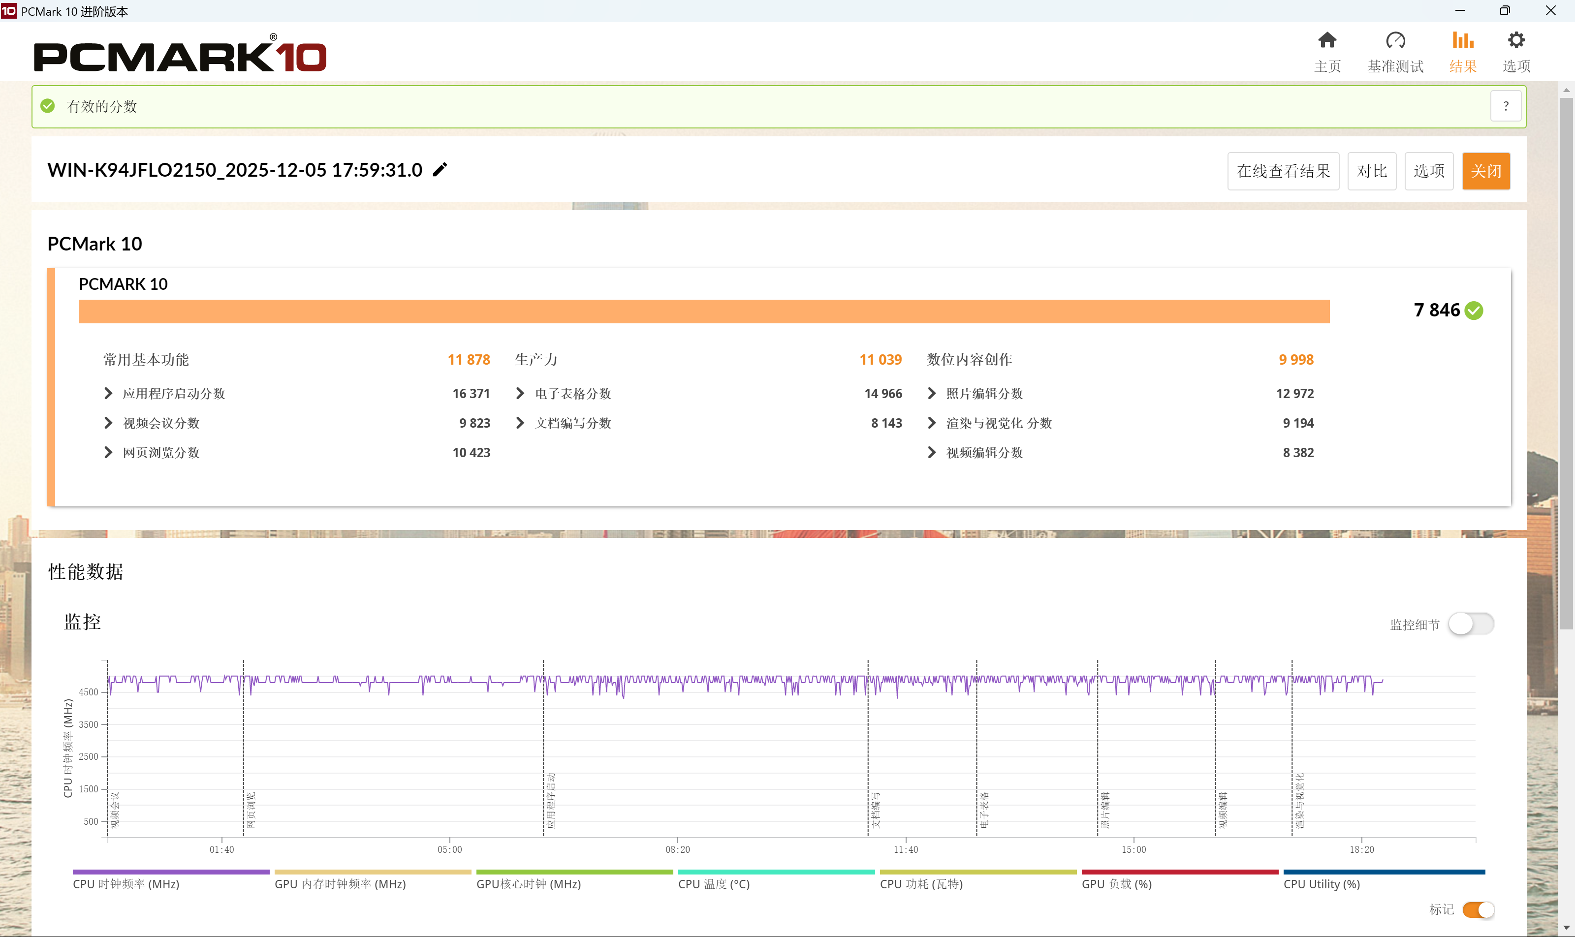The width and height of the screenshot is (1575, 937).
Task: Open the Options (选项) gear icon
Action: (x=1515, y=41)
